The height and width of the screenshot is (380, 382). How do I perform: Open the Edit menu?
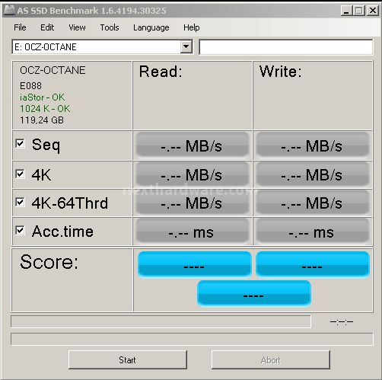[x=47, y=27]
